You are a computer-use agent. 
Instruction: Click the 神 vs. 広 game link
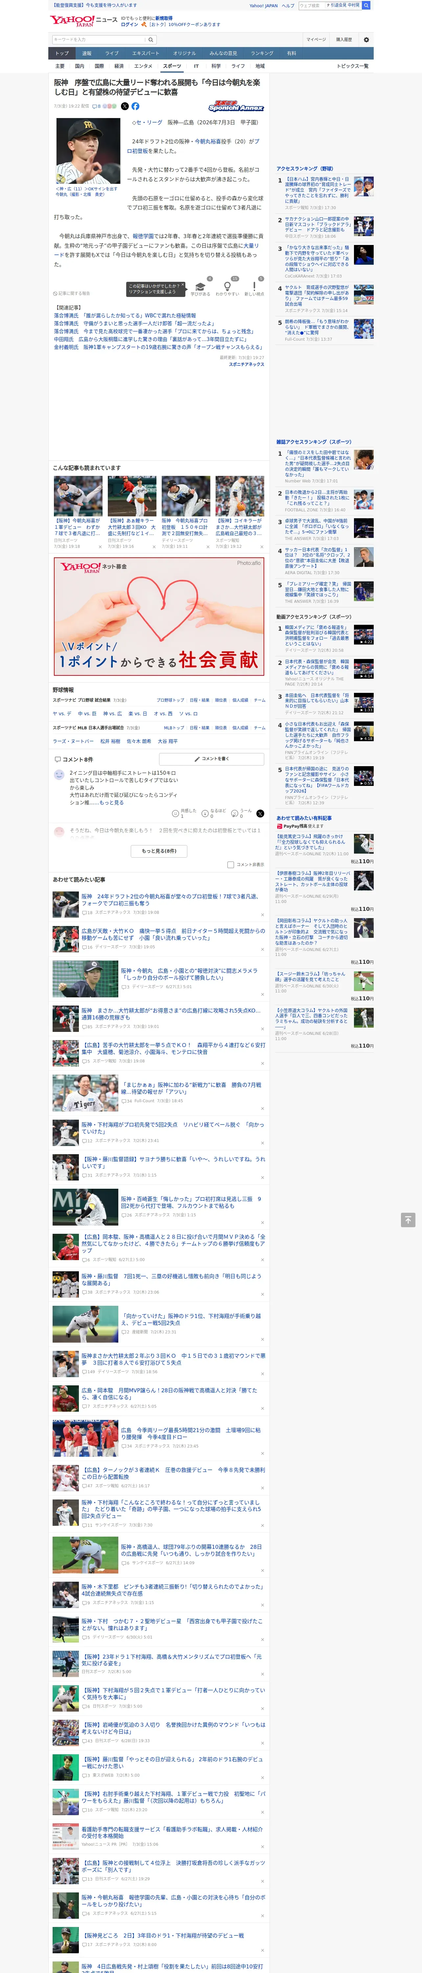click(113, 714)
